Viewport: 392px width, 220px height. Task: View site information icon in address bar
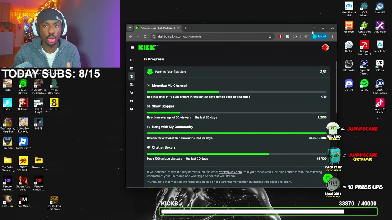pyautogui.click(x=154, y=36)
